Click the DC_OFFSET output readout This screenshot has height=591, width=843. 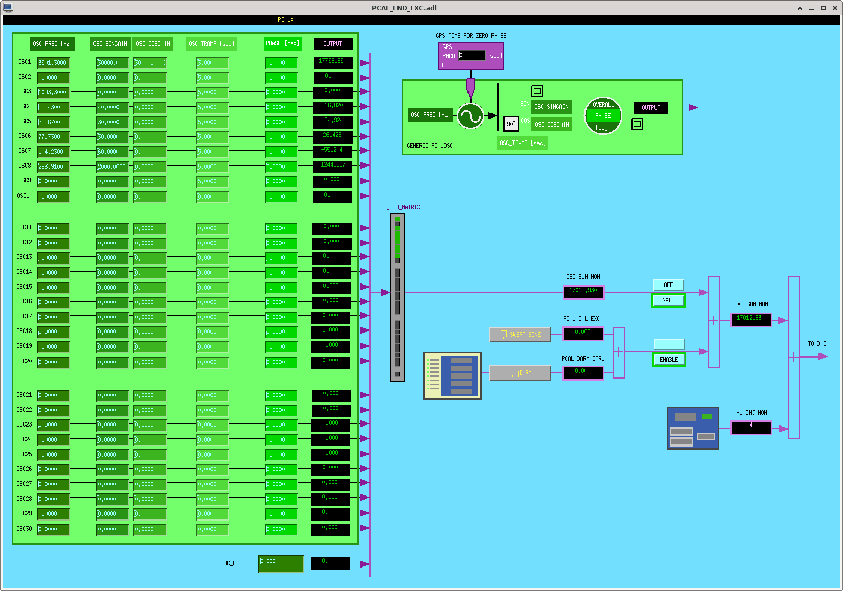pyautogui.click(x=330, y=563)
